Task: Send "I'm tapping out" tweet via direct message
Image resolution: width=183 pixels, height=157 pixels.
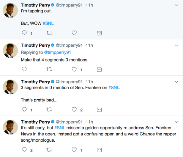Action: [100, 33]
